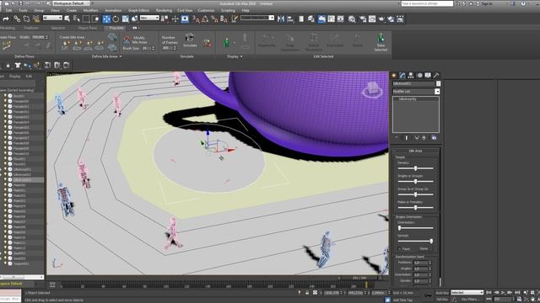540x303 pixels.
Task: Click the Configure Modifier Sets icon
Action: click(434, 137)
